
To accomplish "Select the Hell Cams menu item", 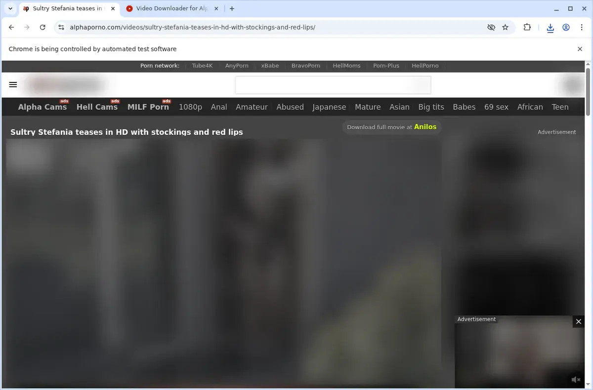I will pyautogui.click(x=97, y=107).
